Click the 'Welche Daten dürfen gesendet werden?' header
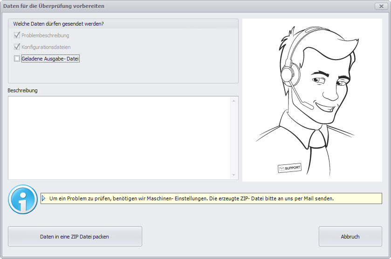391x259 pixels. 58,24
